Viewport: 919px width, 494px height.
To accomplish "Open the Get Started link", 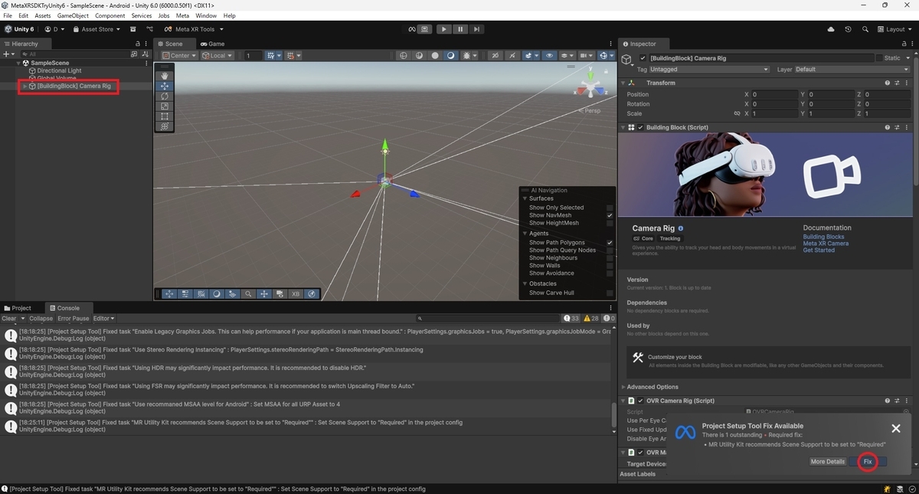I will [819, 250].
